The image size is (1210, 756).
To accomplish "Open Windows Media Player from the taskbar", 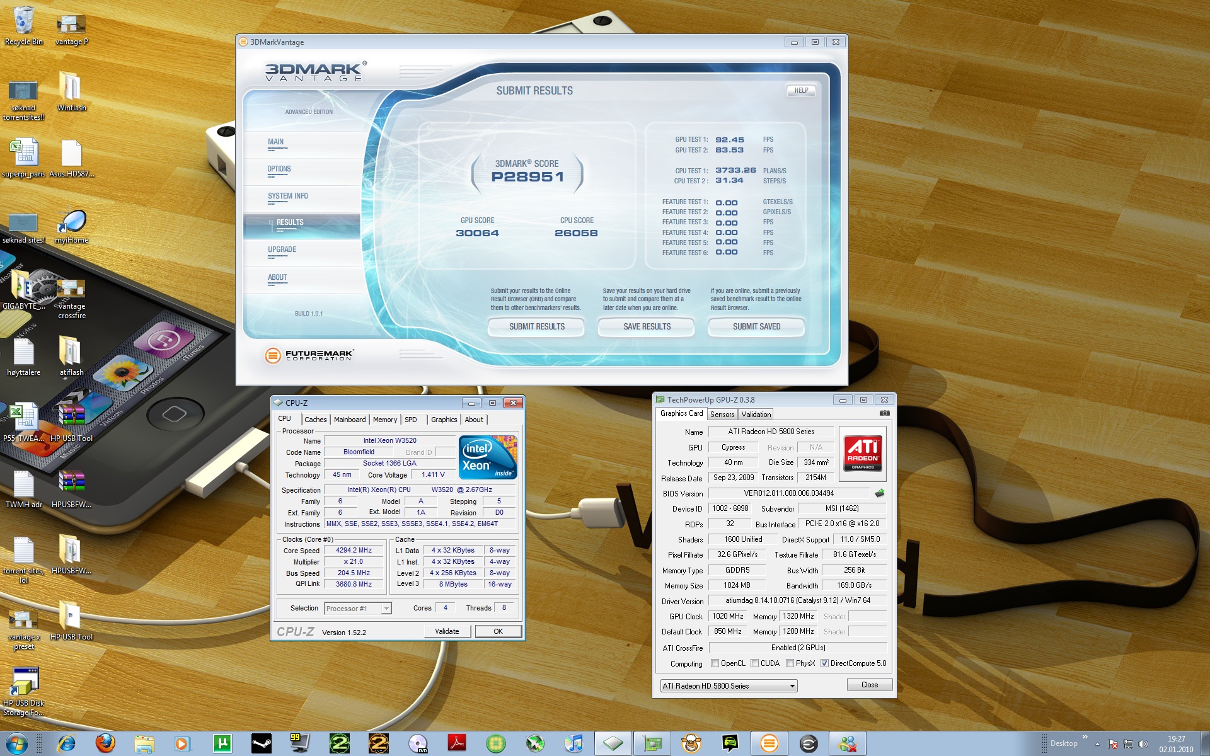I will (183, 744).
